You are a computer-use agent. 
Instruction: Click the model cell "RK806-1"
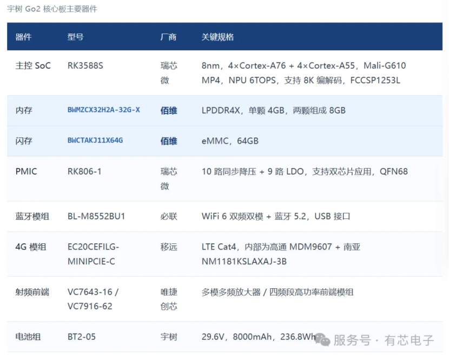point(84,171)
